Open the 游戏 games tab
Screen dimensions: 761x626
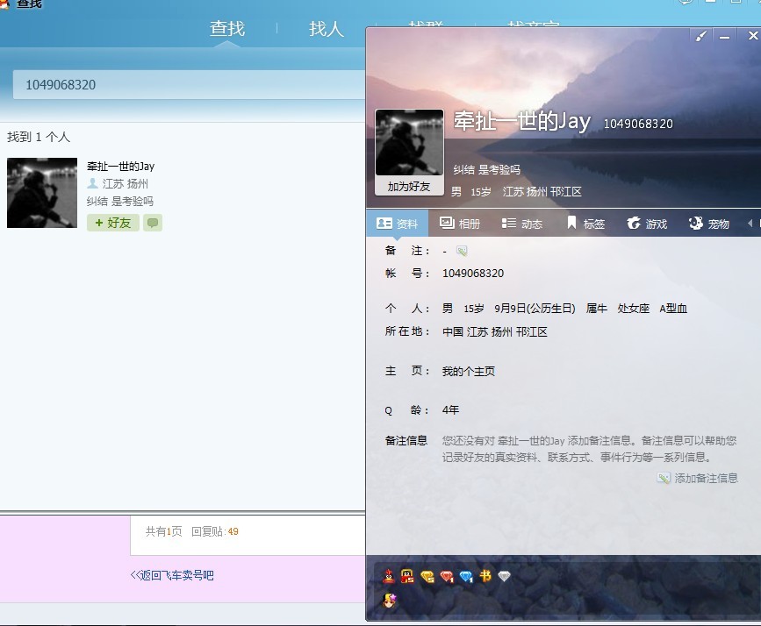click(647, 224)
